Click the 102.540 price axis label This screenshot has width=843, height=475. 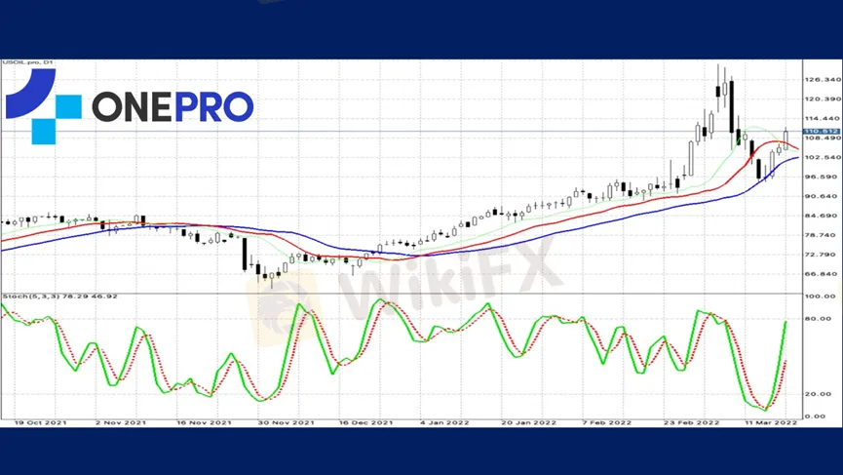pos(820,157)
